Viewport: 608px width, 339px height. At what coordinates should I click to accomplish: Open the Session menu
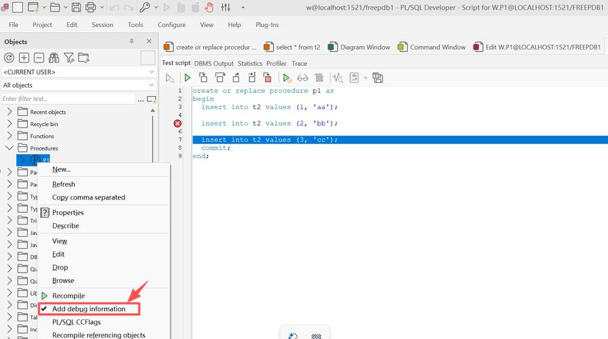pos(103,25)
